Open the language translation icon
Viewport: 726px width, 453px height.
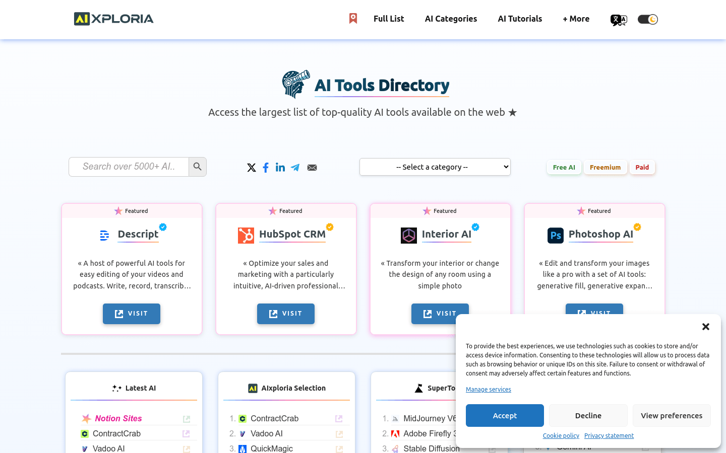619,20
